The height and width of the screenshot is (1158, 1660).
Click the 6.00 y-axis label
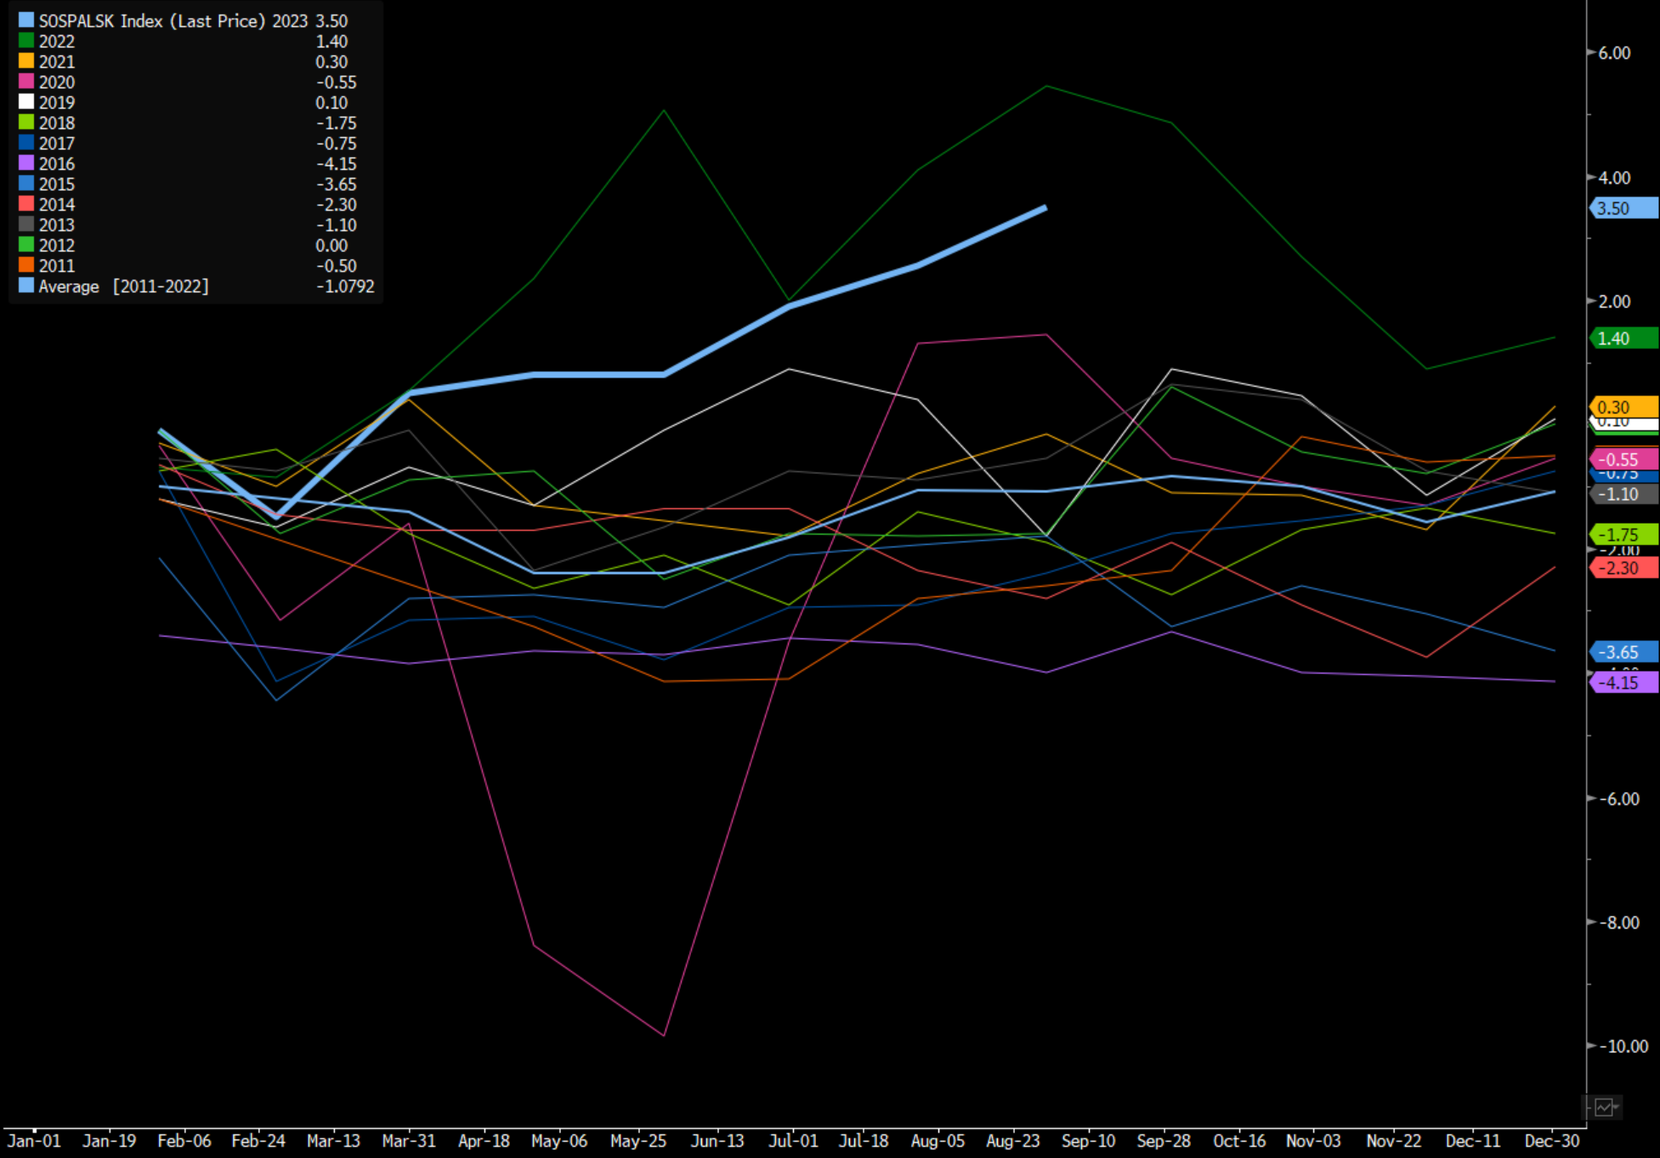click(1614, 53)
